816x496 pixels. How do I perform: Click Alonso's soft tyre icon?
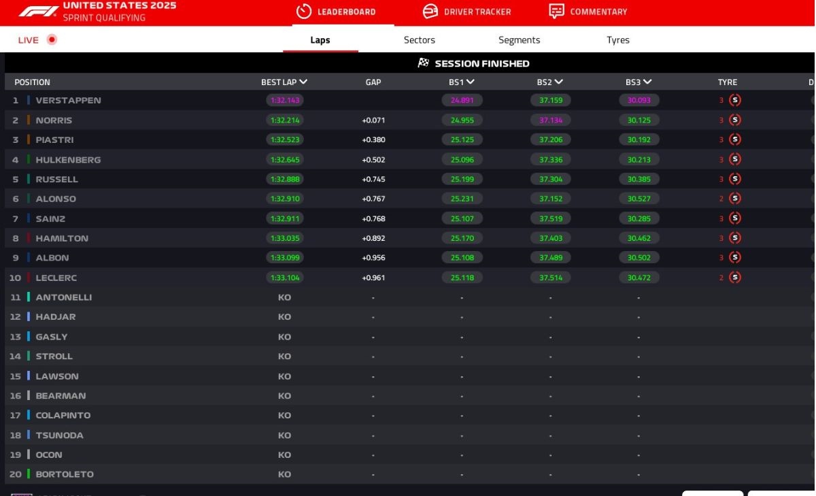(x=734, y=199)
